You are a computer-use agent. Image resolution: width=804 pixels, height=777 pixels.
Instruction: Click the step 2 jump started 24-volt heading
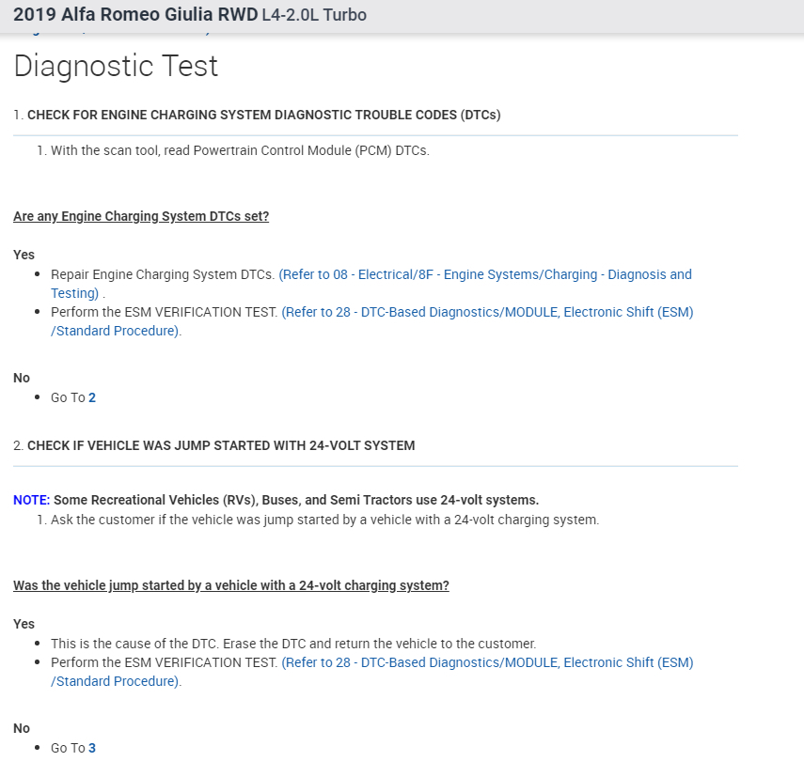pyautogui.click(x=221, y=445)
